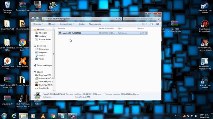This screenshot has height=119, width=213.
Task: Select the LaunchEFLC shortcut icon
Action: (x=205, y=64)
